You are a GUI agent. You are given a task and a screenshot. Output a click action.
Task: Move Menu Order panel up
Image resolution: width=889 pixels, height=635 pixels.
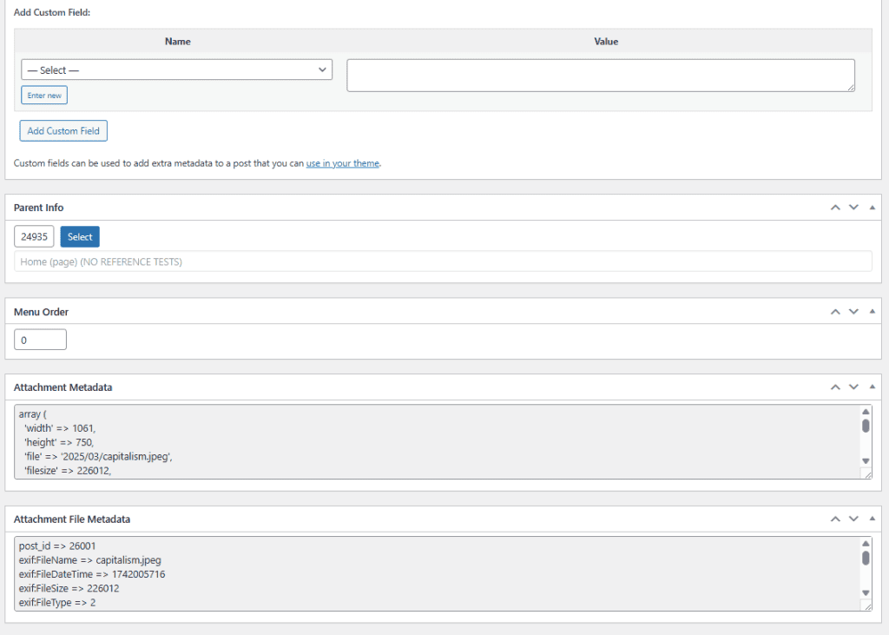(x=835, y=312)
